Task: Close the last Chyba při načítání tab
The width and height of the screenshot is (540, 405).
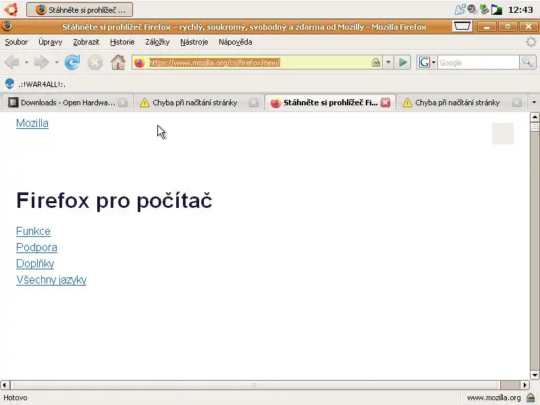Action: (x=516, y=103)
